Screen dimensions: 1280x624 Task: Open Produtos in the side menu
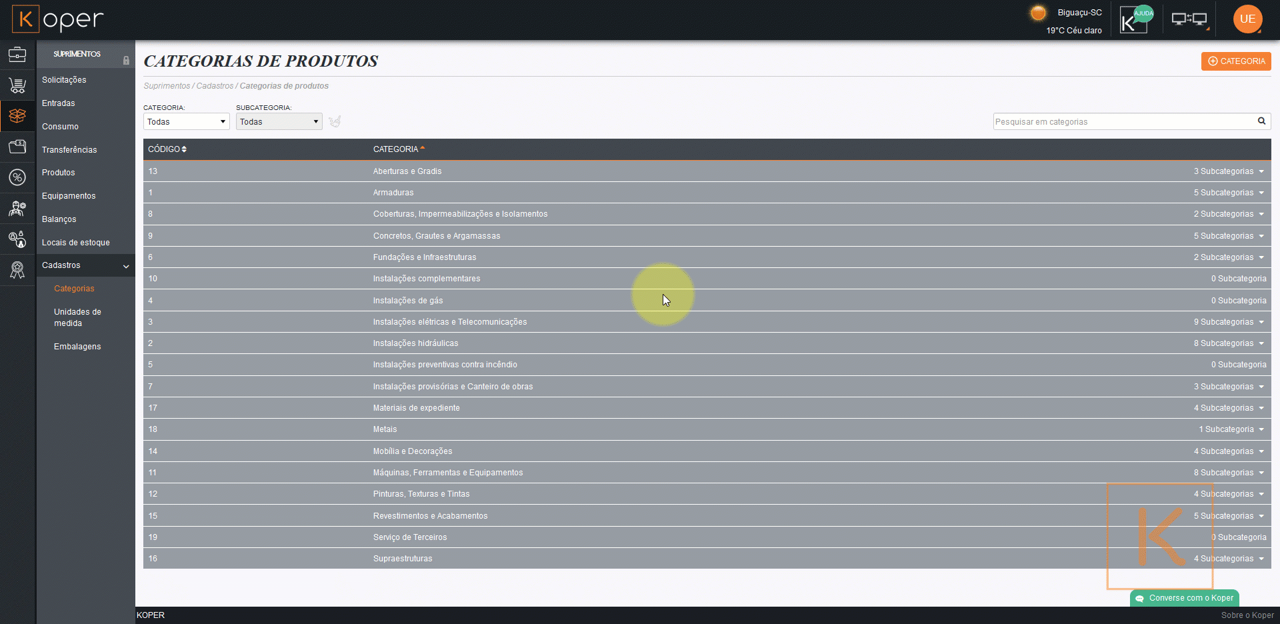click(x=59, y=173)
